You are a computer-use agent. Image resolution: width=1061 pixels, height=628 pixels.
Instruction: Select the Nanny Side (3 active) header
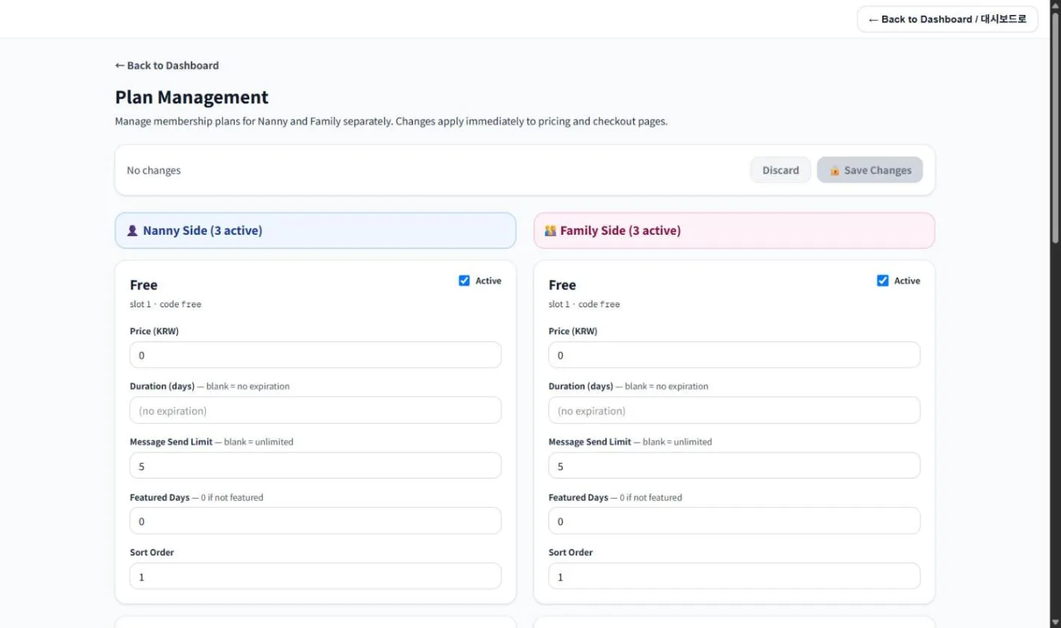coord(315,230)
